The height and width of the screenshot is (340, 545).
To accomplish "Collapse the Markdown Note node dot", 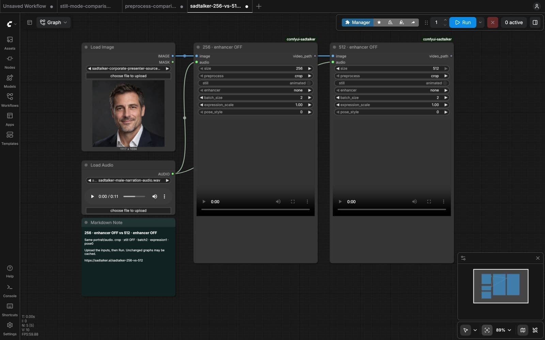I will point(86,223).
